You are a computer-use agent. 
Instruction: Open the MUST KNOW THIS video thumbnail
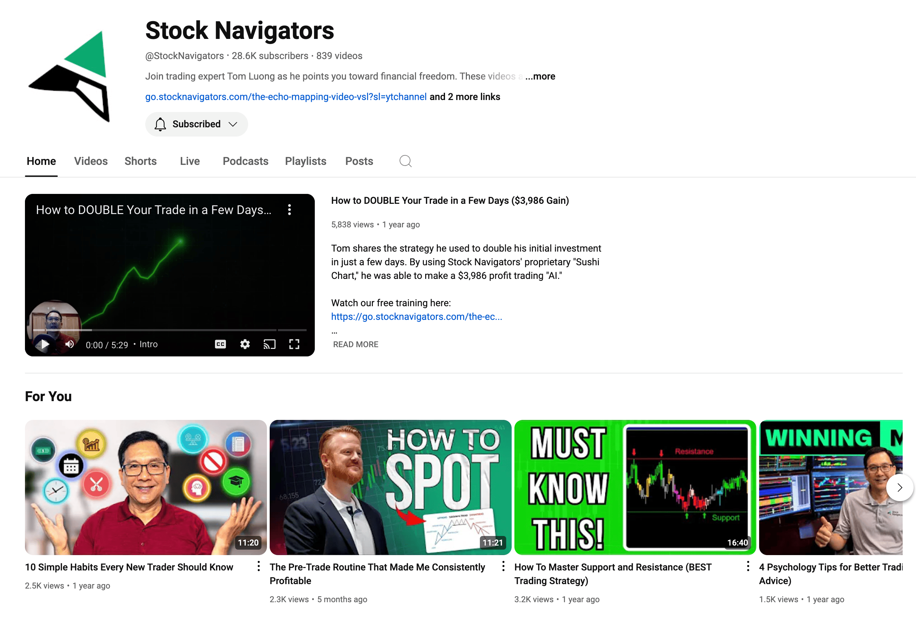click(x=635, y=487)
